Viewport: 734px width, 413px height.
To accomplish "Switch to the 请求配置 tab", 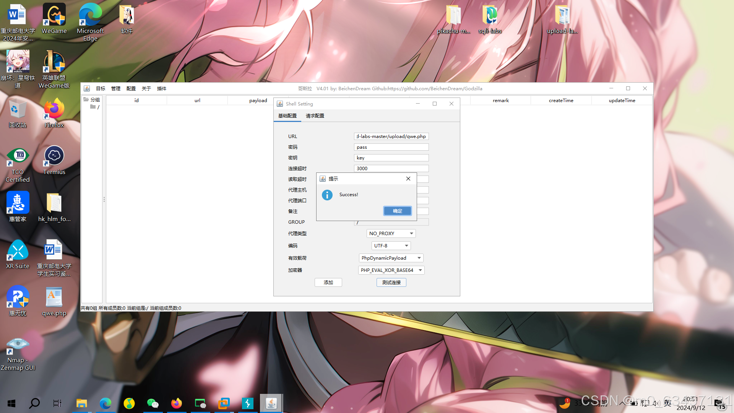I will pyautogui.click(x=315, y=116).
